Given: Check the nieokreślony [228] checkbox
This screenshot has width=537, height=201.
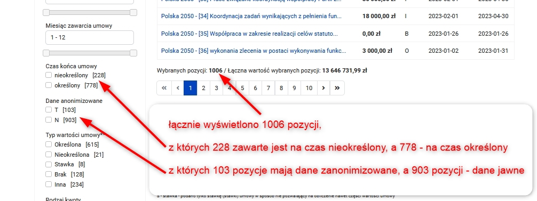Looking at the screenshot, I should point(49,75).
